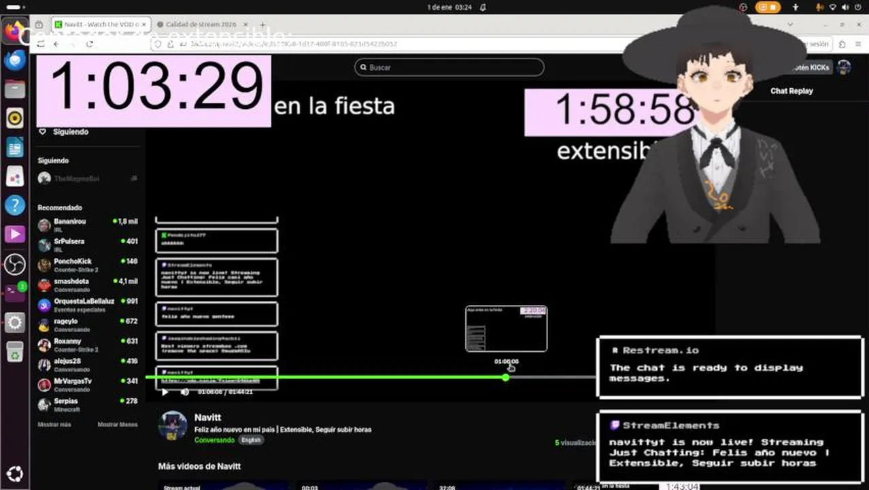This screenshot has height=490, width=869.
Task: Click the Firefox View button left of tabs
Action: (x=39, y=24)
